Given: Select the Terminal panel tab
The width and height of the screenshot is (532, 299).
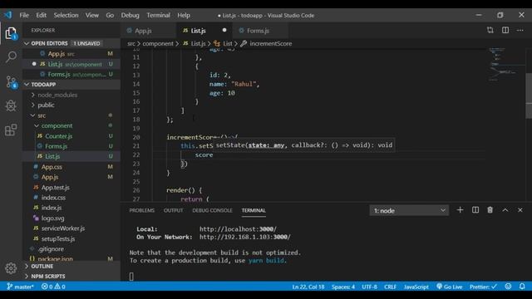Looking at the screenshot, I should pyautogui.click(x=254, y=210).
